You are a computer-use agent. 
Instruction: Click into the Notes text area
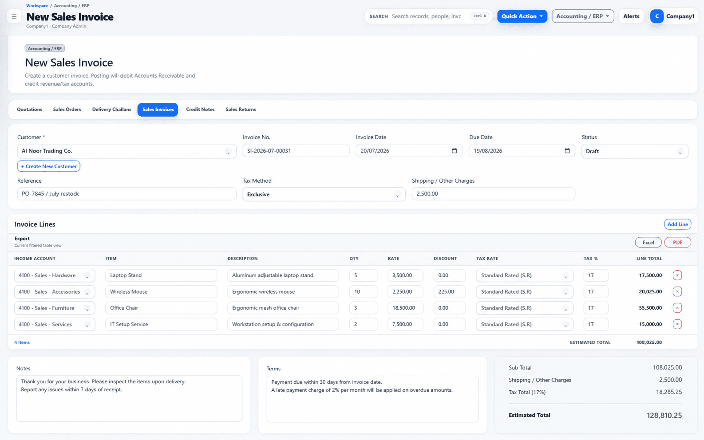(x=129, y=398)
